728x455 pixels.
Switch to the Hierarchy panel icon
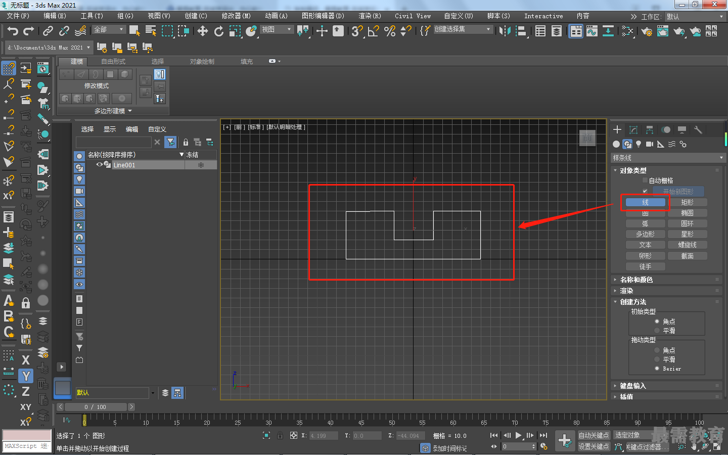[x=650, y=130]
